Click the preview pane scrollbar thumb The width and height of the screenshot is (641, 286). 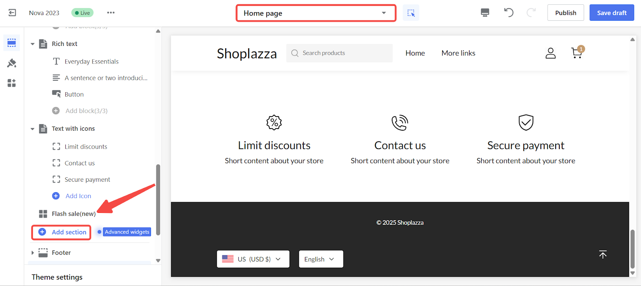click(633, 249)
